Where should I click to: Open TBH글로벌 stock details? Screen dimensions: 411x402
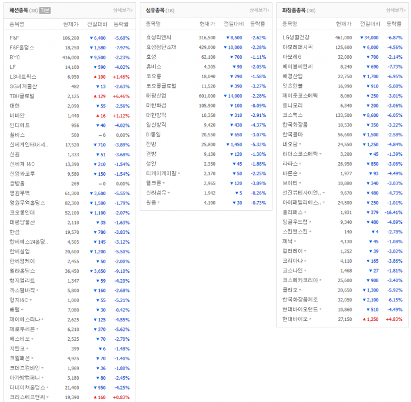tap(22, 96)
